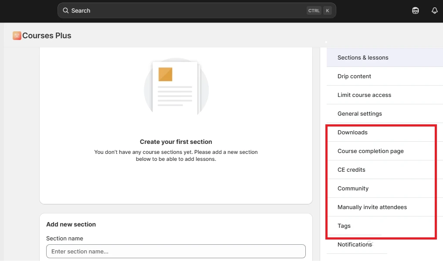Open Drip content settings
The width and height of the screenshot is (443, 263).
[354, 76]
